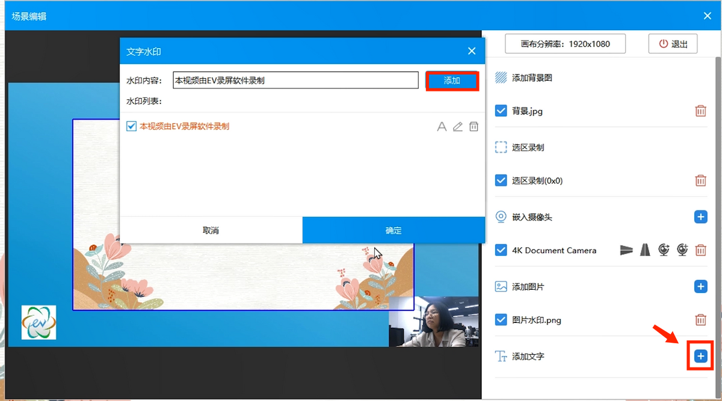
Task: Click the 添加文字 label
Action: [528, 357]
